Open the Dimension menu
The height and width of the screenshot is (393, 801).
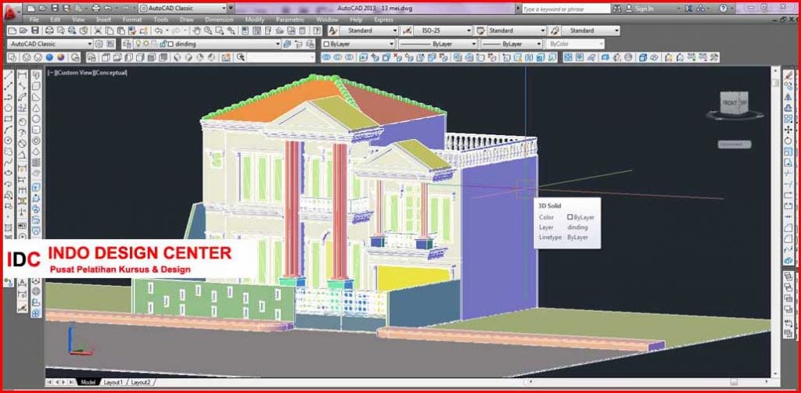pos(219,20)
